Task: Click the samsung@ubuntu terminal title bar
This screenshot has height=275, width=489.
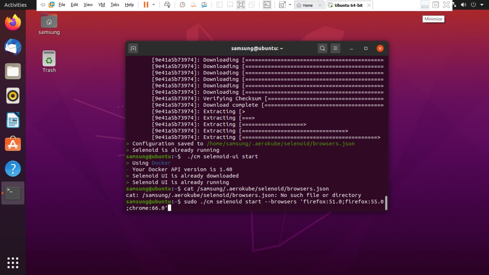Action: [x=257, y=49]
